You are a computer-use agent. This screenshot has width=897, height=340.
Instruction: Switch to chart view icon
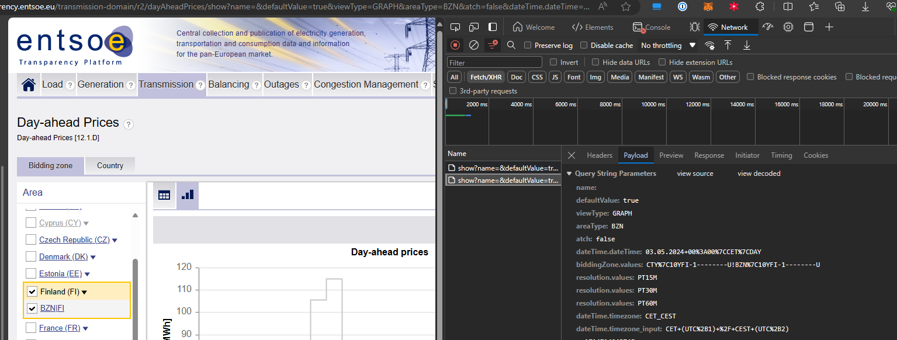[188, 195]
